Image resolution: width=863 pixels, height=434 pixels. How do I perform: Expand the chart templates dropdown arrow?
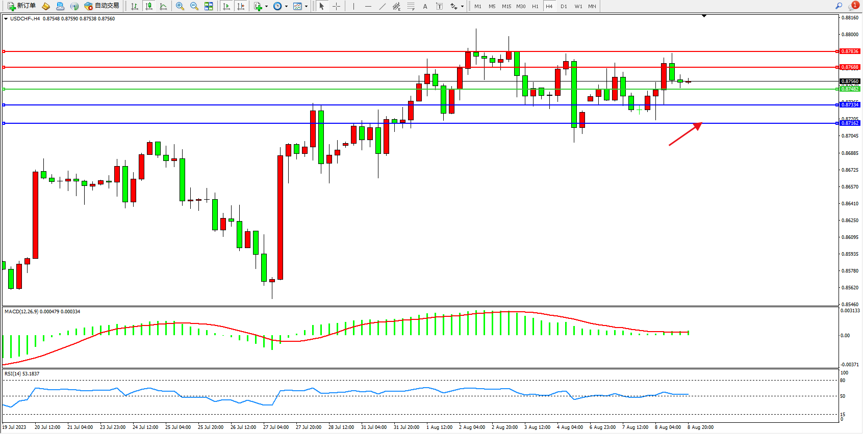tap(306, 7)
